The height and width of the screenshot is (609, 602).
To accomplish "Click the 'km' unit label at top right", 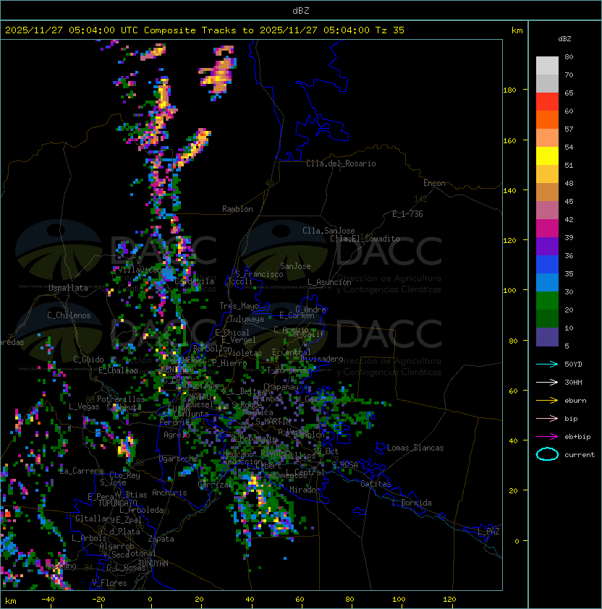I will tap(517, 30).
